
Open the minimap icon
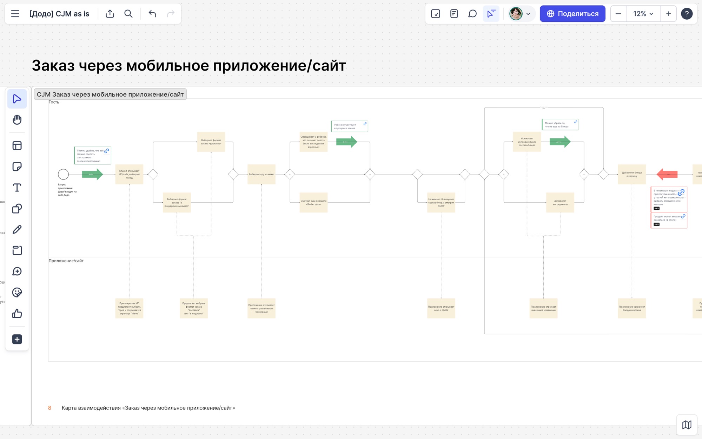click(687, 425)
